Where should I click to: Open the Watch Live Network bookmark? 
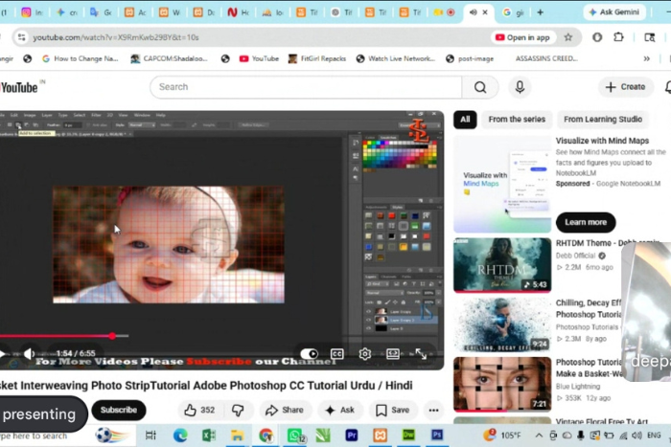click(396, 58)
